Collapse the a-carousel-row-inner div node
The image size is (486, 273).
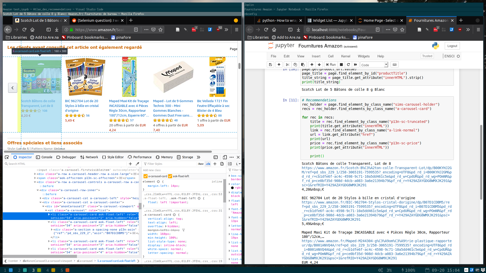(38, 190)
